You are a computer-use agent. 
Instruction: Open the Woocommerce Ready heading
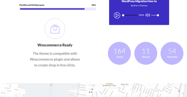tap(55, 45)
